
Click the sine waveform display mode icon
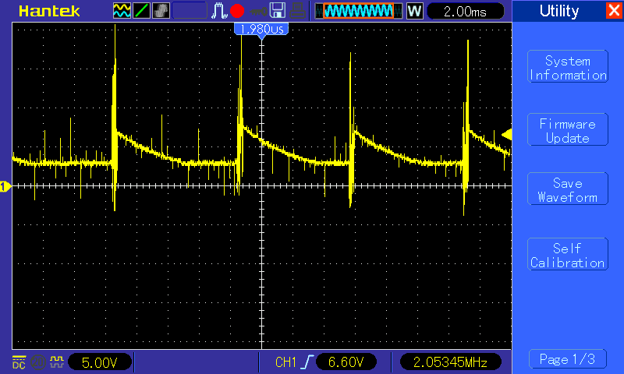pos(122,11)
